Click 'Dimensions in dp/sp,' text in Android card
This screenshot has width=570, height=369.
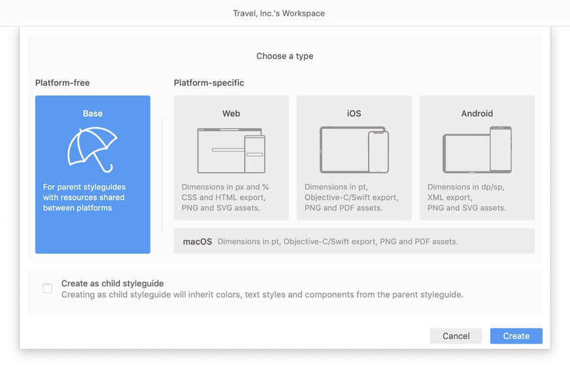click(x=466, y=187)
